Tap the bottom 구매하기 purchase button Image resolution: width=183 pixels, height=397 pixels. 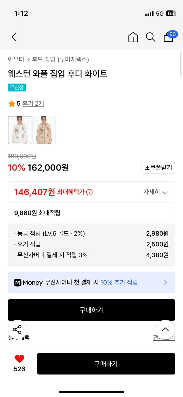(x=106, y=364)
